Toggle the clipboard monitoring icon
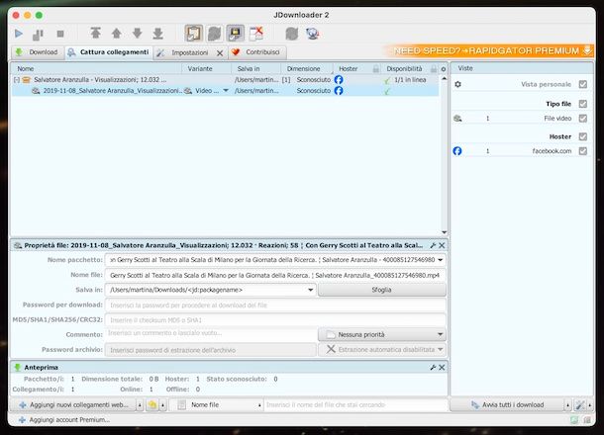Viewport: 604px width, 435px height. (x=193, y=34)
